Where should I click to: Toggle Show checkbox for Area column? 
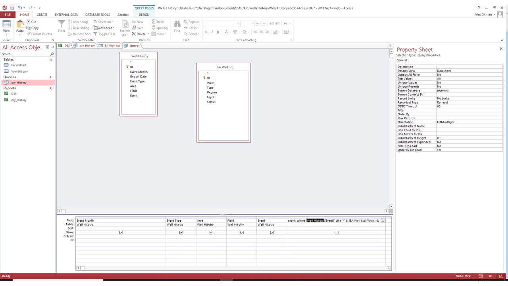(x=211, y=232)
